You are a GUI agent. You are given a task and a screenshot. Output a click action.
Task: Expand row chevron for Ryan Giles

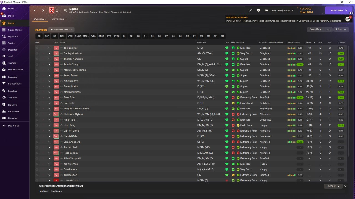pyautogui.click(x=49, y=98)
